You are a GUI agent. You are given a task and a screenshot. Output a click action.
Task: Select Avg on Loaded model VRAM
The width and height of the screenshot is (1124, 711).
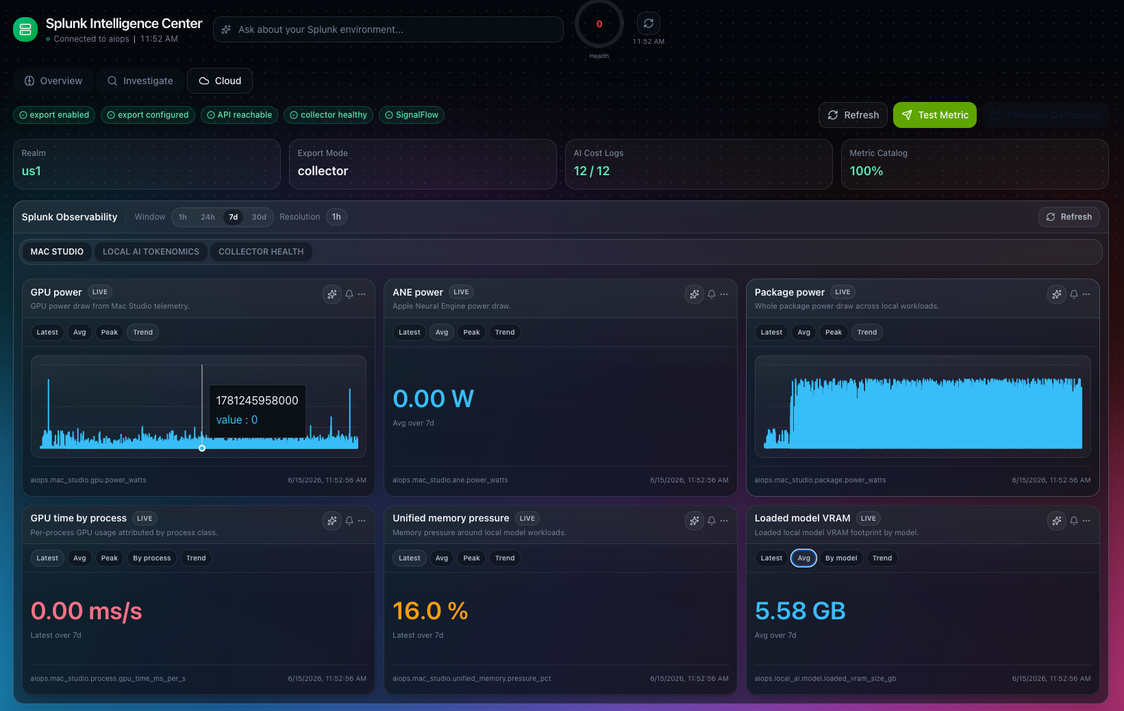tap(804, 558)
